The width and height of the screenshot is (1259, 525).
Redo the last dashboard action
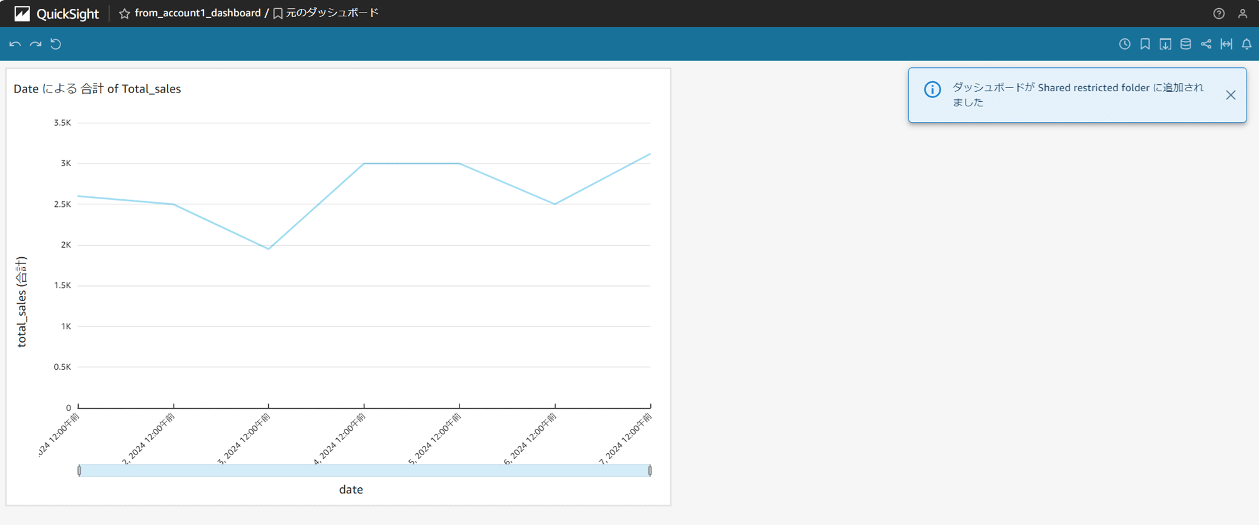(x=36, y=44)
